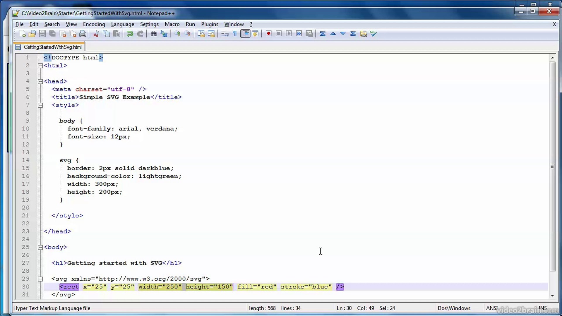Click the Playback macro icon
This screenshot has width=562, height=316.
coord(289,34)
